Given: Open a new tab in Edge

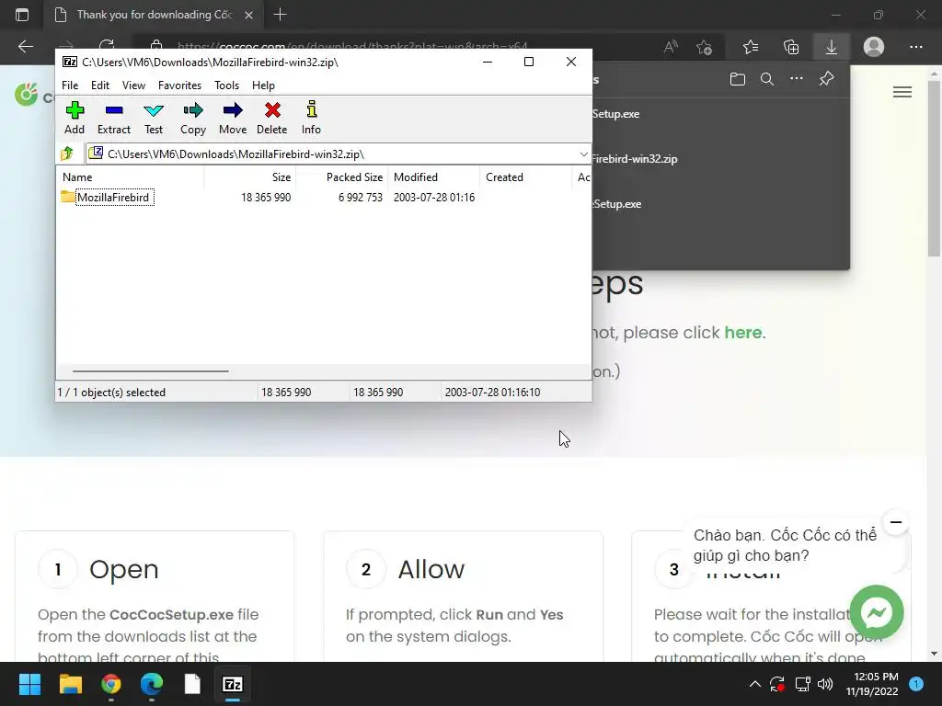Looking at the screenshot, I should coord(280,15).
